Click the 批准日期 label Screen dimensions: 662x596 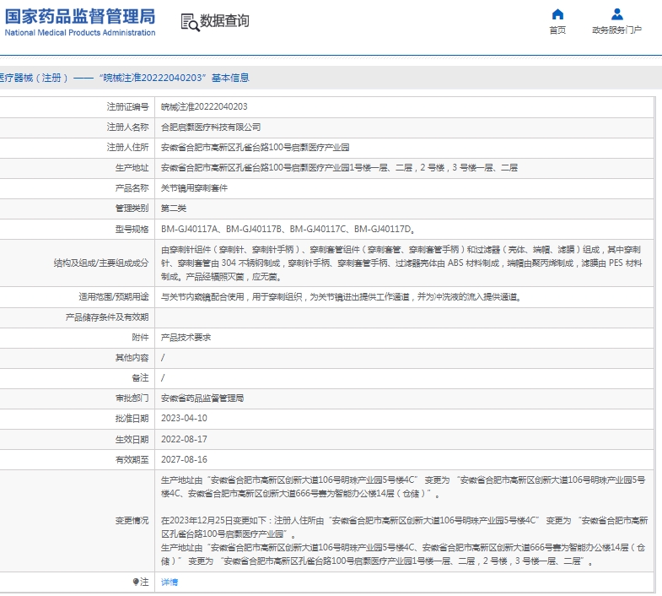pyautogui.click(x=132, y=419)
